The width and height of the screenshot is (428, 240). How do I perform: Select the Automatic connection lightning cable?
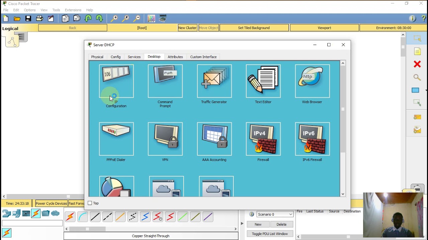[70, 217]
